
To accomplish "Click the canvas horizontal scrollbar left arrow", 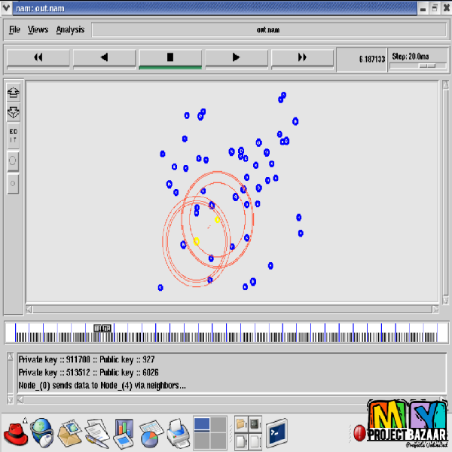I will 29,310.
